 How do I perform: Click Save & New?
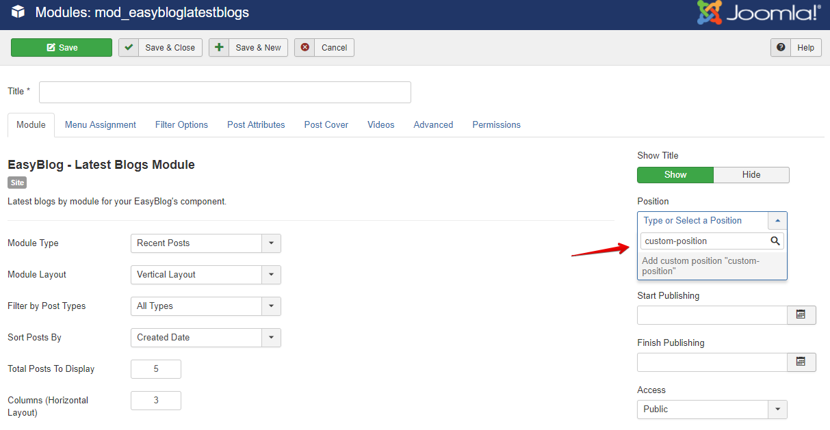point(248,48)
